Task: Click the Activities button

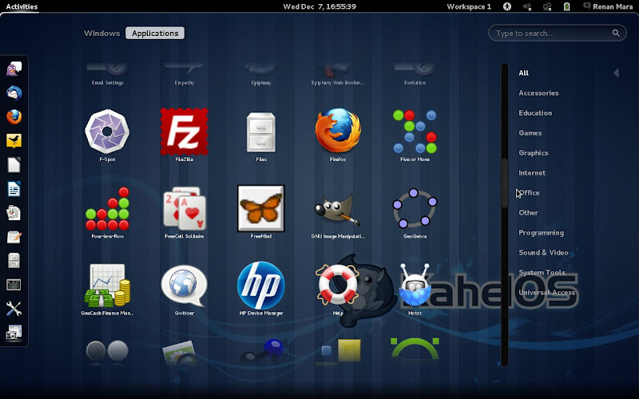Action: tap(22, 6)
